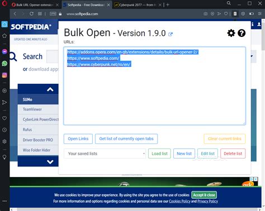
Task: Open the Privacy Policy link
Action: point(207,202)
